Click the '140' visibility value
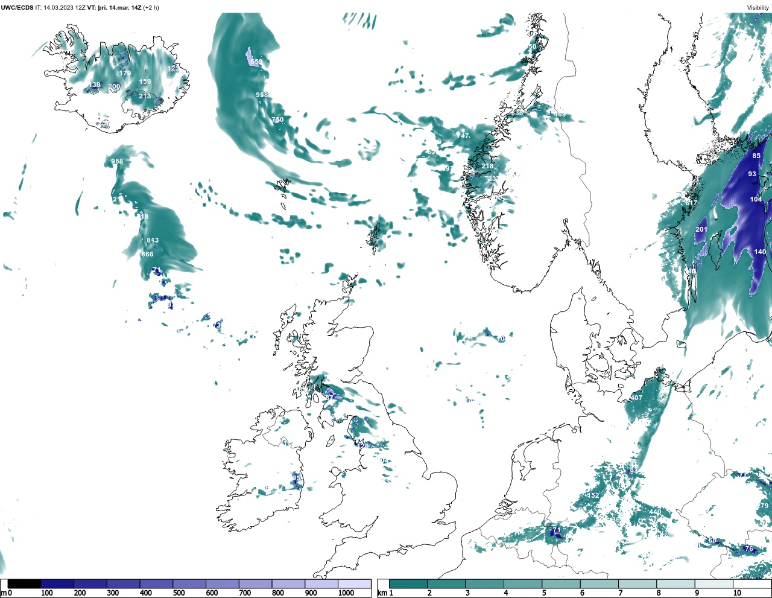The image size is (772, 598). 760,252
